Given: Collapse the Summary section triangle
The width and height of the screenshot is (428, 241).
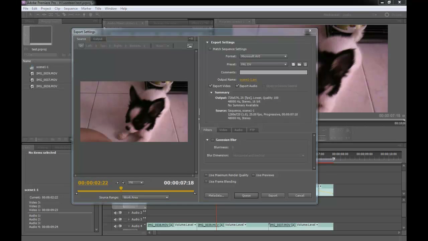Looking at the screenshot, I should point(211,93).
